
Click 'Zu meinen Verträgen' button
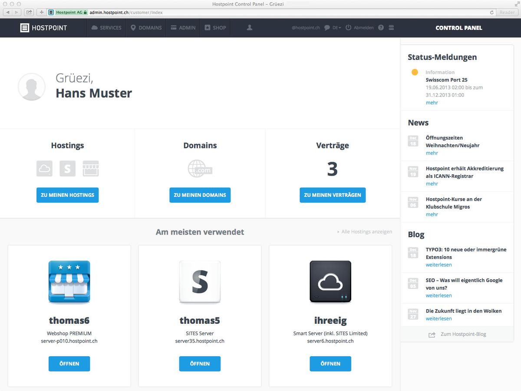332,195
